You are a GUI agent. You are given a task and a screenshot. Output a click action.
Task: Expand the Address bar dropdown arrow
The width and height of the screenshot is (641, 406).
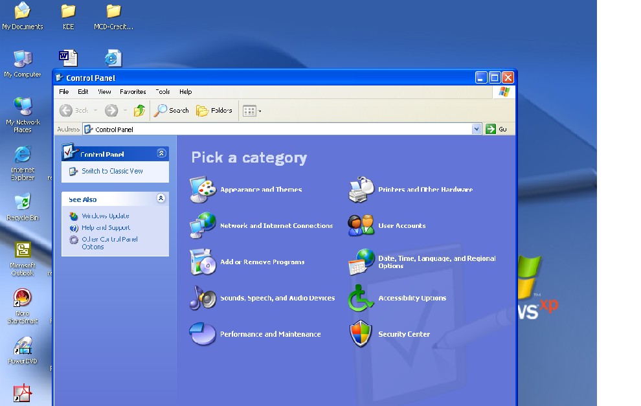477,130
